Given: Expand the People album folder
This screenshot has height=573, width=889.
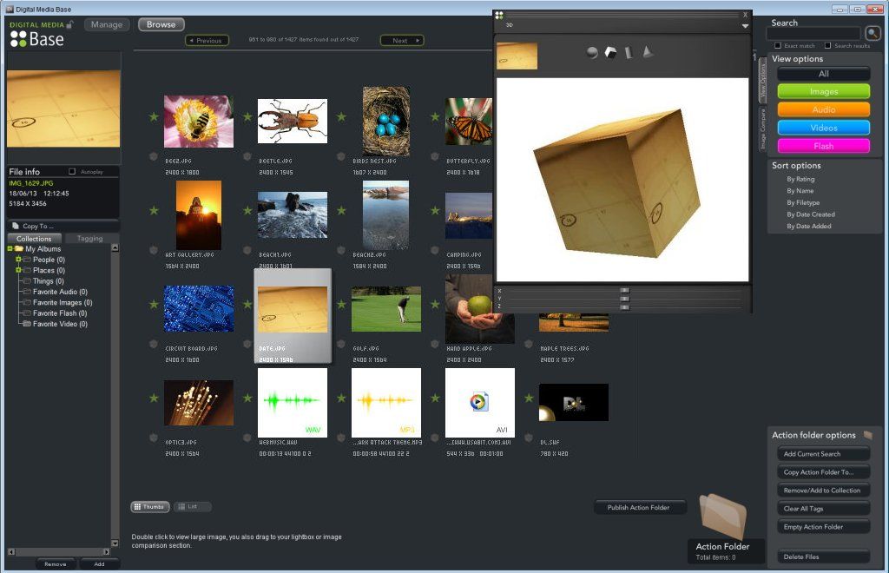Looking at the screenshot, I should click(17, 260).
